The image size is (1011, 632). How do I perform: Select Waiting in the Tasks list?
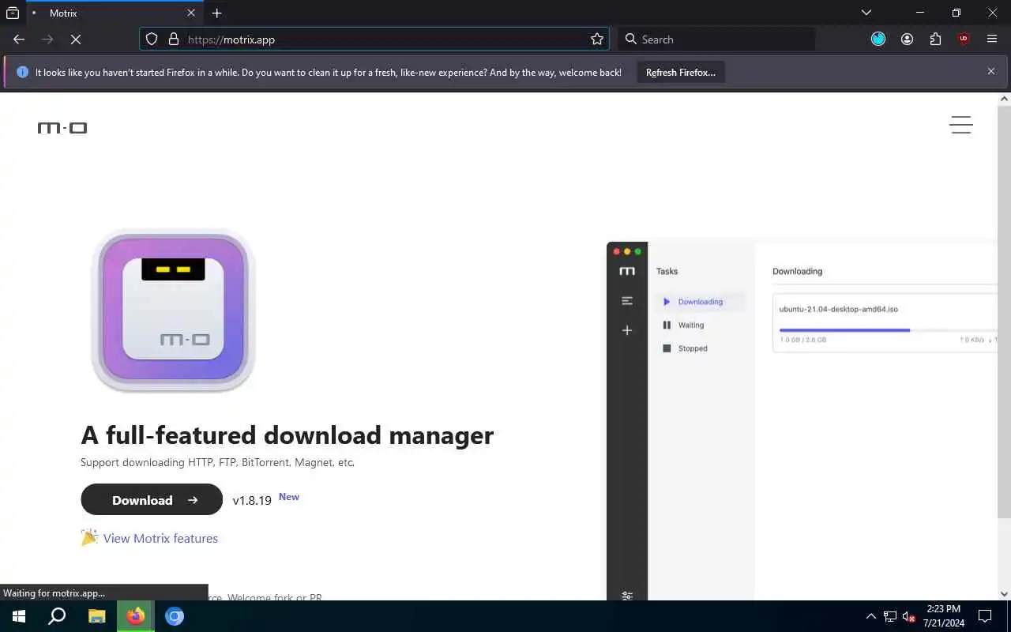pyautogui.click(x=691, y=325)
